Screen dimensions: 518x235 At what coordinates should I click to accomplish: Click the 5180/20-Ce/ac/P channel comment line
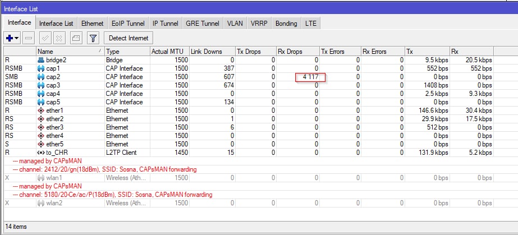[x=112, y=195]
